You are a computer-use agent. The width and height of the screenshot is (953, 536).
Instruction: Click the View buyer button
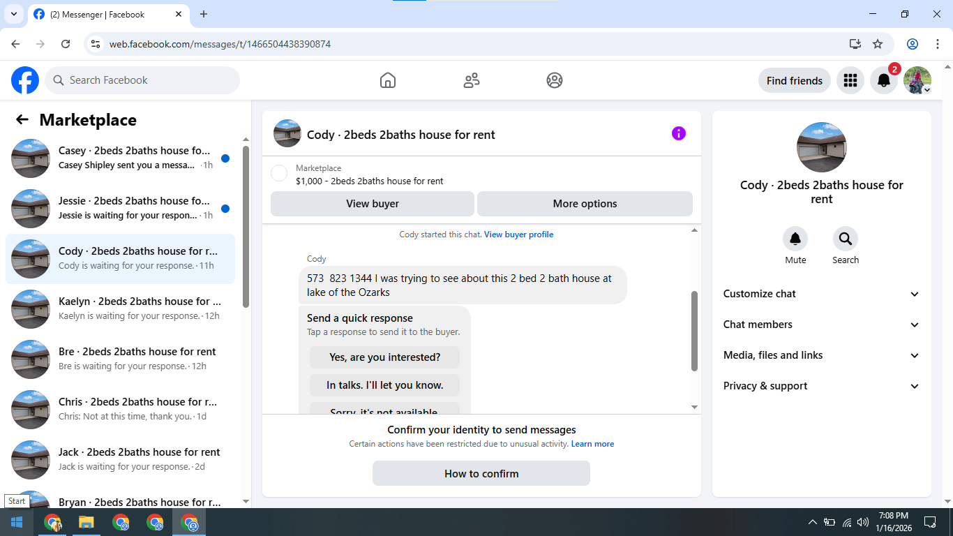[373, 204]
